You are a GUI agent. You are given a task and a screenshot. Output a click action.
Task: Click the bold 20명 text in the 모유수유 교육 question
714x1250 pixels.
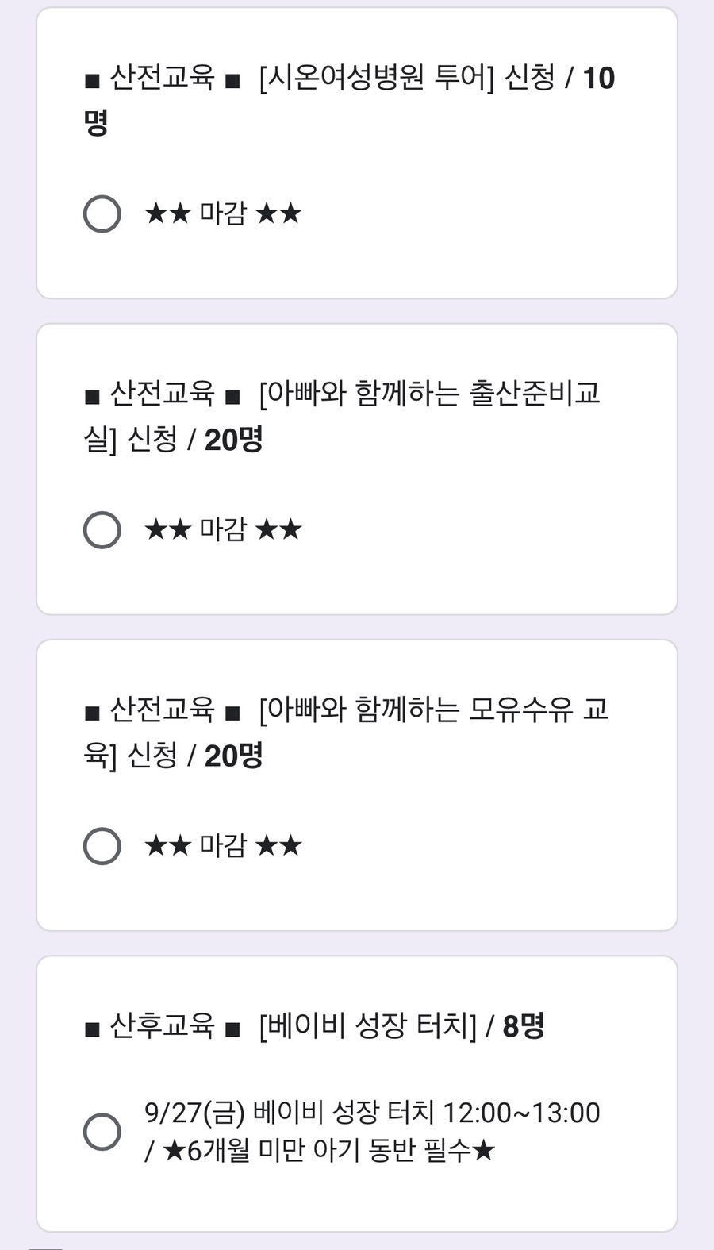pyautogui.click(x=233, y=756)
